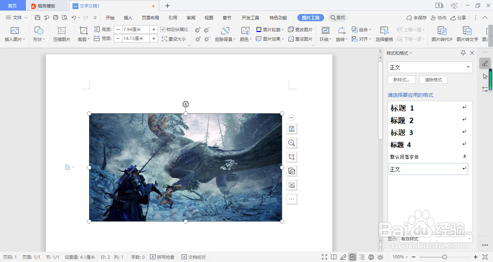Image resolution: width=493 pixels, height=262 pixels.
Task: Click Picture to Text icon
Action: [x=467, y=31]
